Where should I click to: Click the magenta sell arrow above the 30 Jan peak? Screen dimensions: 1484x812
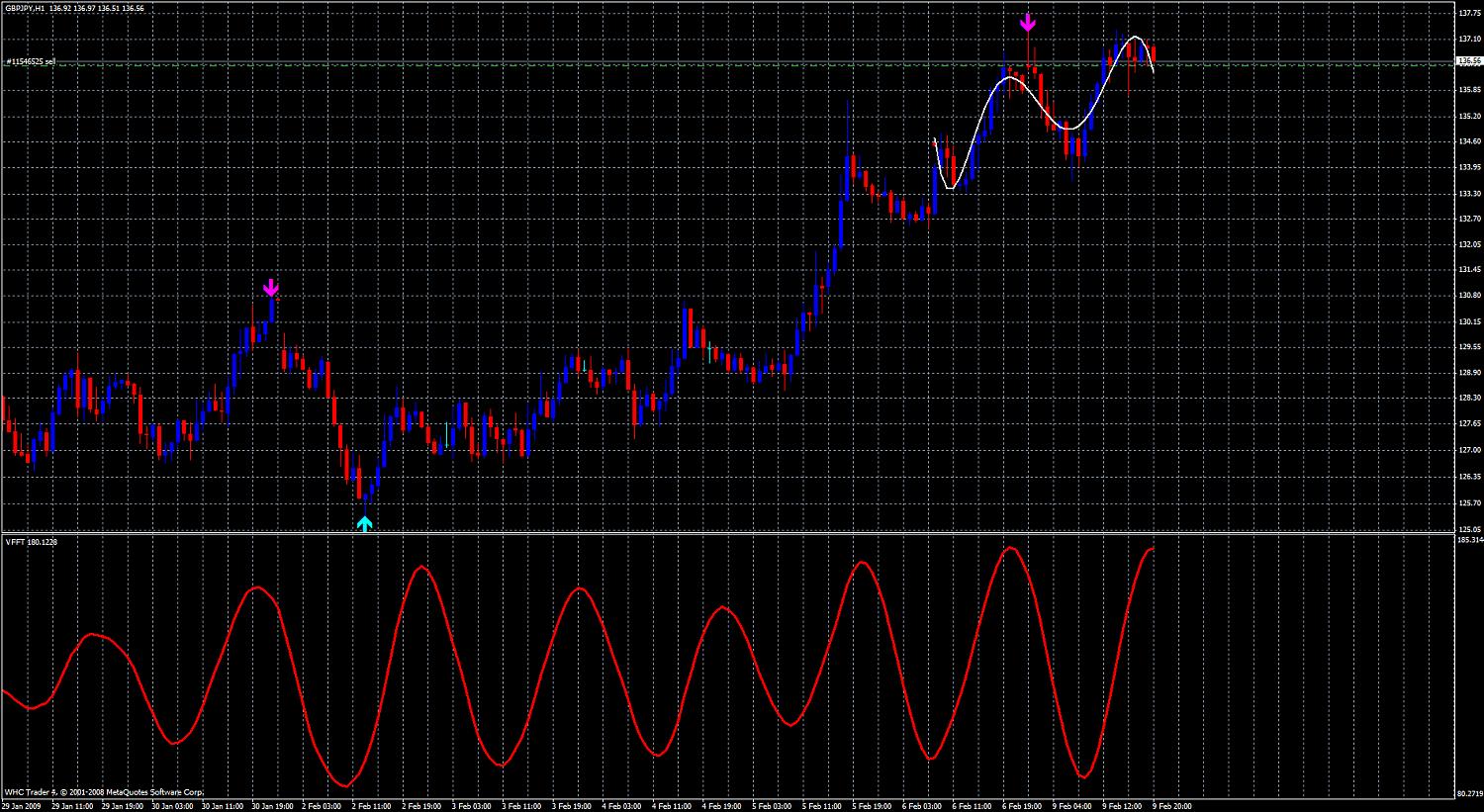coord(271,288)
